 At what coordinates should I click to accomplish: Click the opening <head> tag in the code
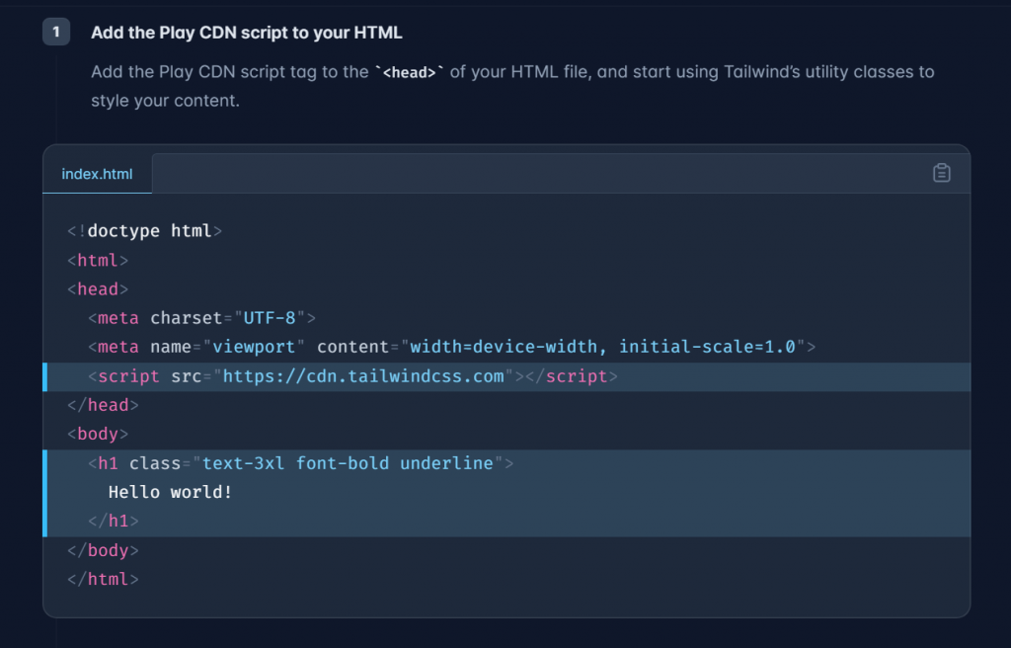(x=98, y=289)
